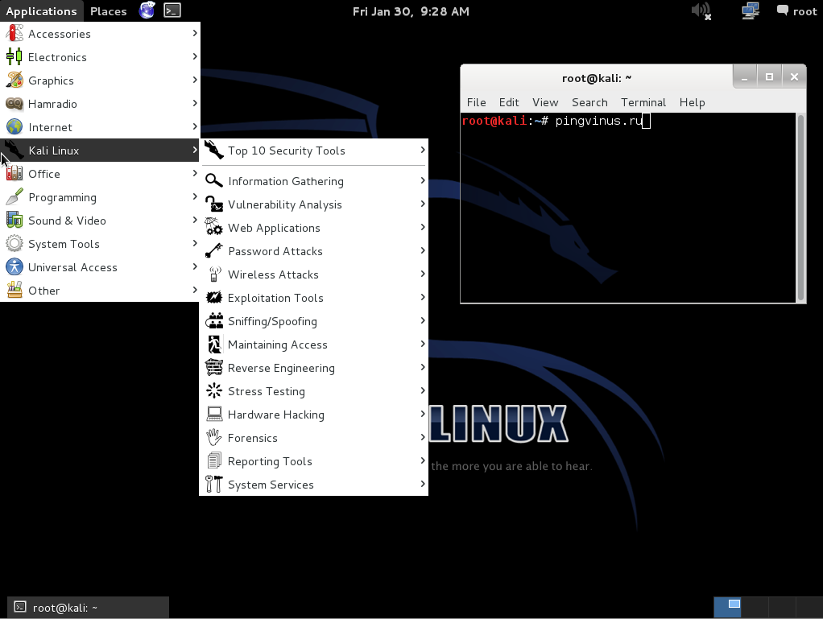Viewport: 823px width, 619px height.
Task: Click the Vulnerability Analysis padlock icon
Action: point(213,204)
